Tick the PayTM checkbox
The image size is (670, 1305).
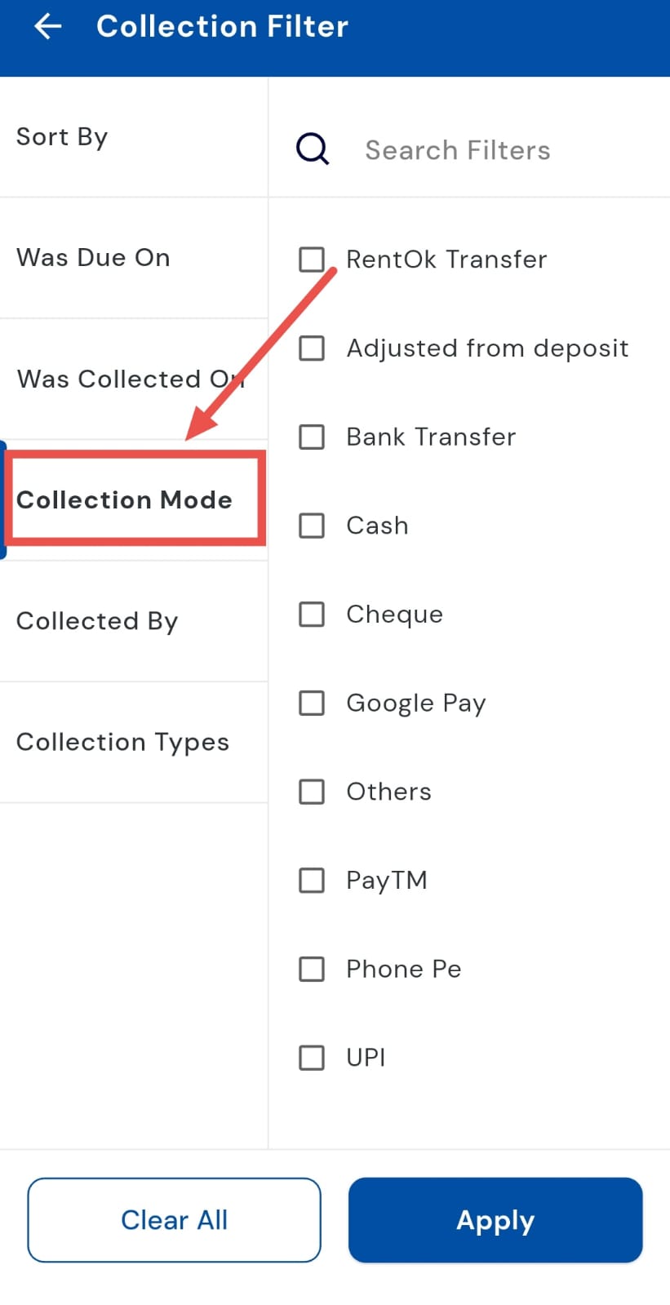click(312, 881)
